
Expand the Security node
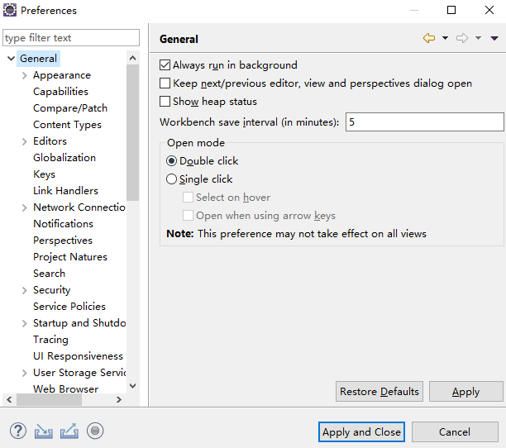[25, 290]
